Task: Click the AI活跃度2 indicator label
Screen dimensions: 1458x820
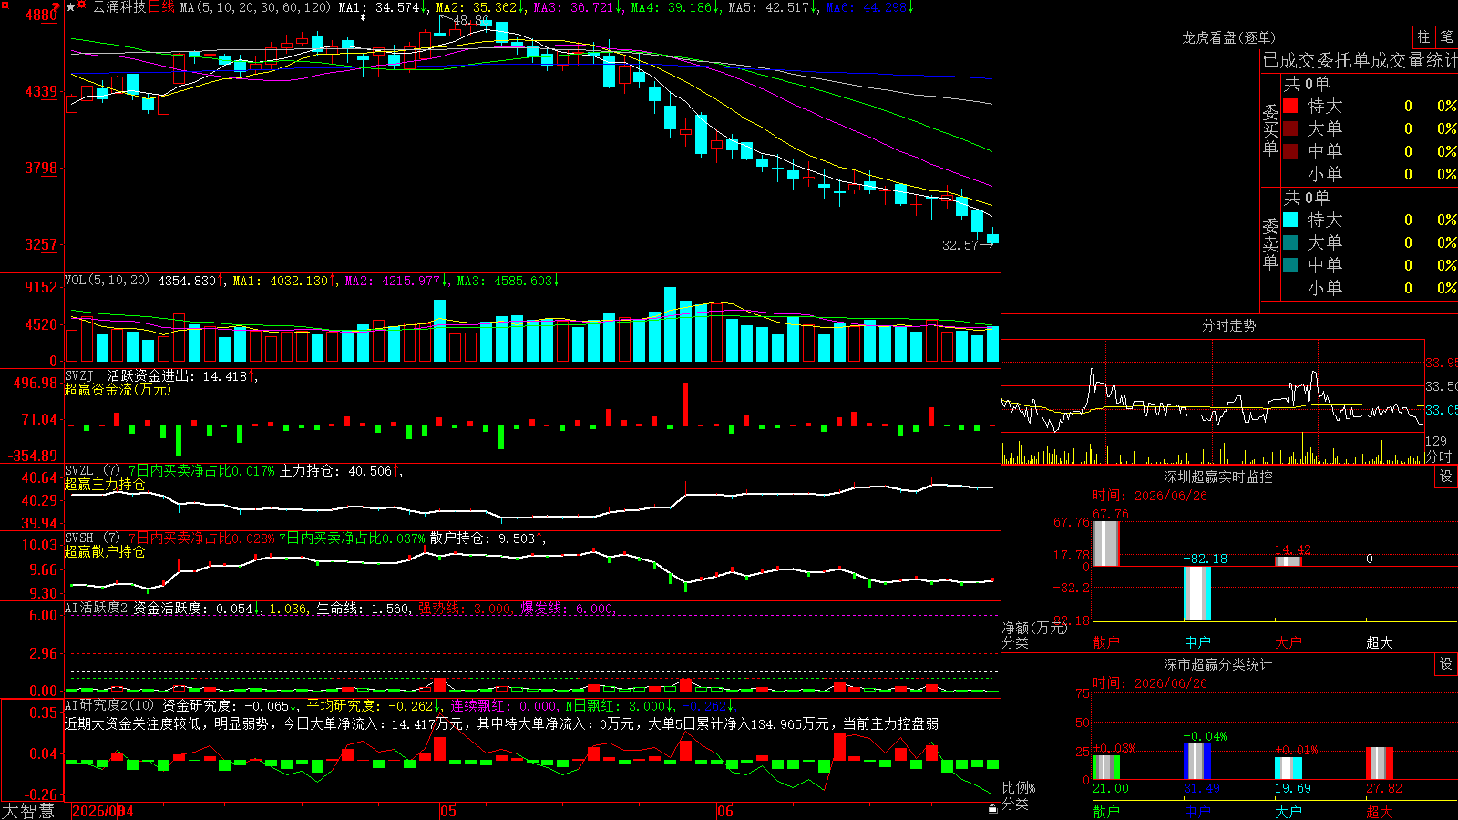Action: coord(97,609)
